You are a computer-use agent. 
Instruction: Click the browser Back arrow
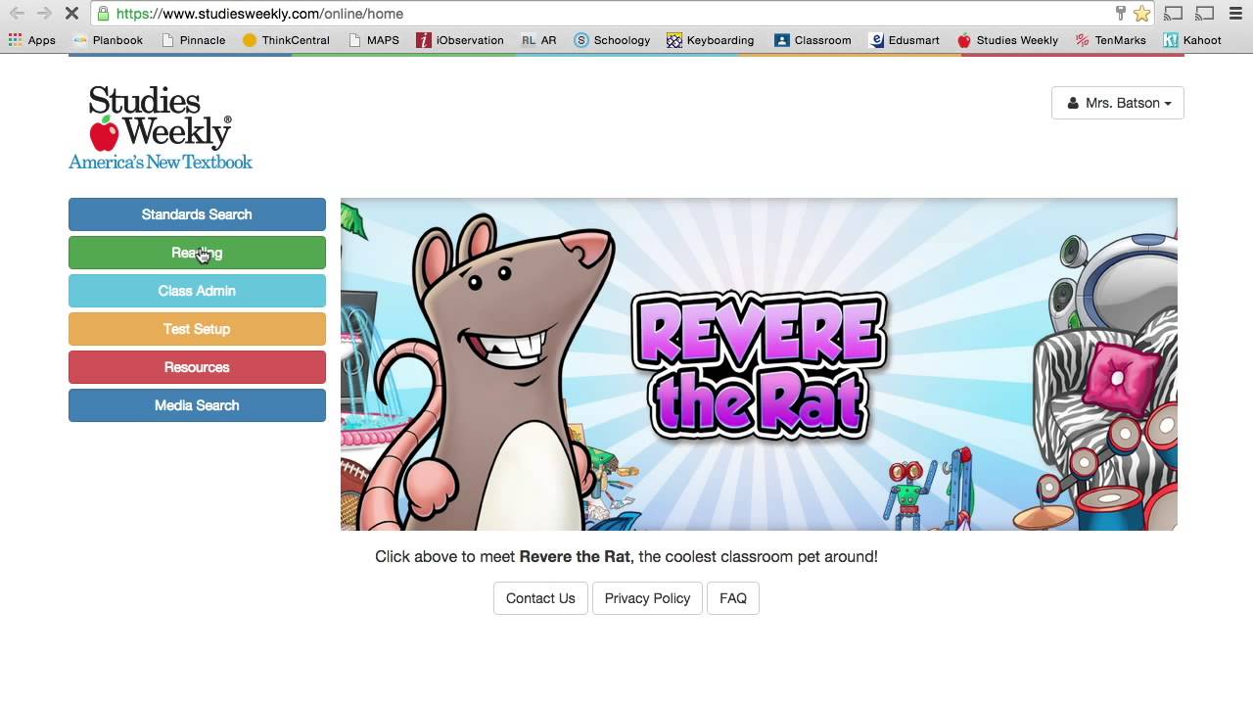click(x=17, y=14)
